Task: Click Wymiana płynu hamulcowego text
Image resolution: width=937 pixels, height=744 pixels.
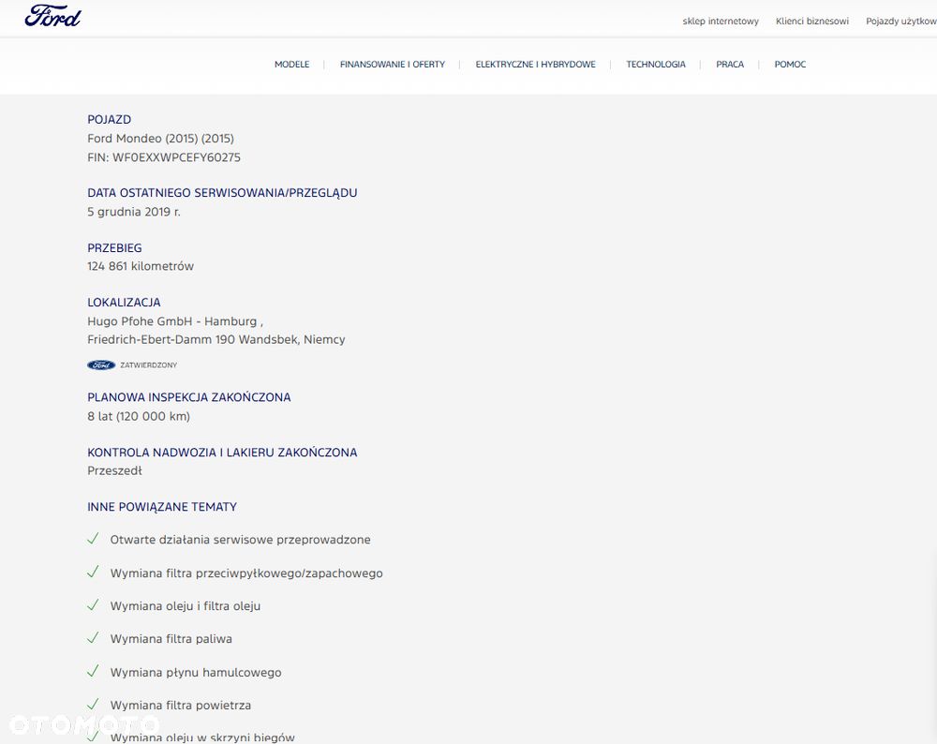Action: pos(196,672)
